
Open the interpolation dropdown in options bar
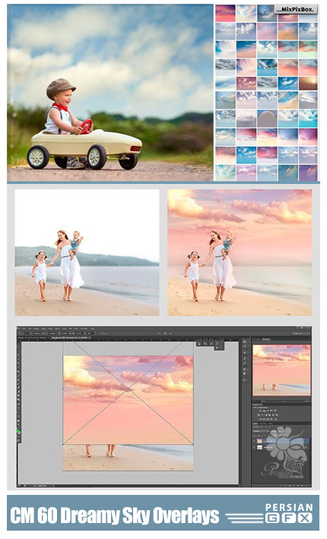(x=90, y=333)
